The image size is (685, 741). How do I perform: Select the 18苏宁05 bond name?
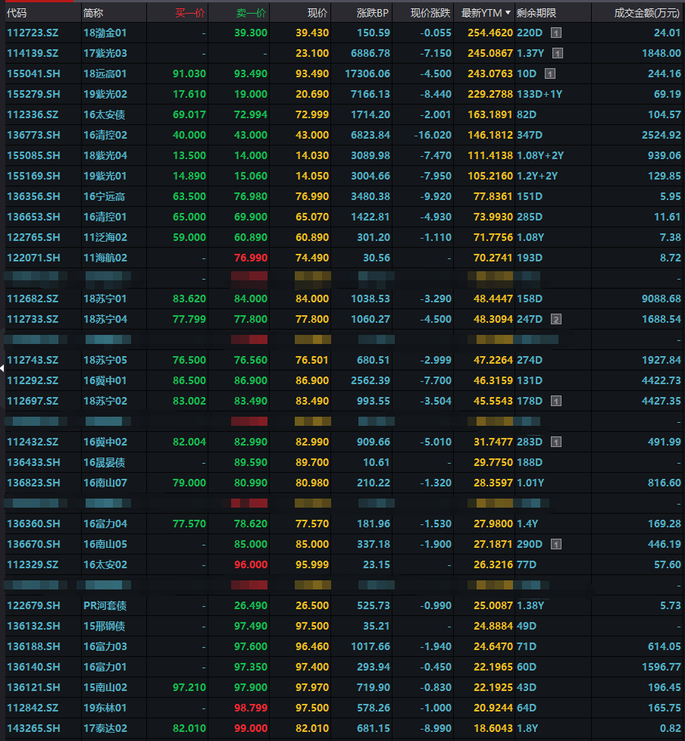coord(105,360)
